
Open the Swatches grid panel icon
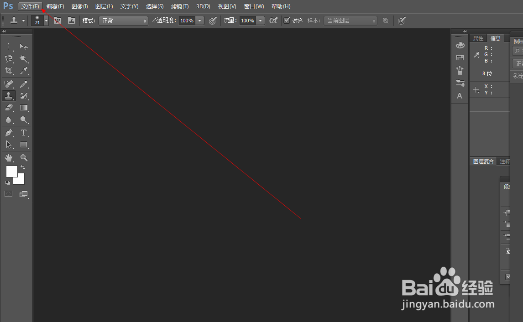click(x=460, y=57)
